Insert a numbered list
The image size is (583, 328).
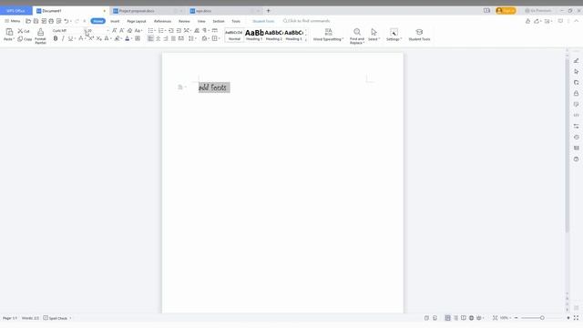[162, 30]
